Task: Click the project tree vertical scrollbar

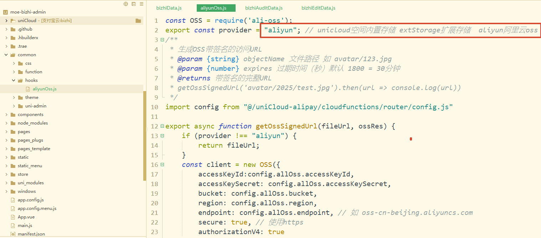Action: point(144,135)
